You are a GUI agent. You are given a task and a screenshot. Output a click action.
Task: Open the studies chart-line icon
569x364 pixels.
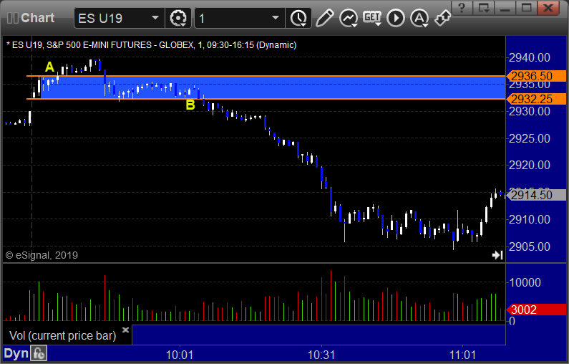click(x=349, y=18)
